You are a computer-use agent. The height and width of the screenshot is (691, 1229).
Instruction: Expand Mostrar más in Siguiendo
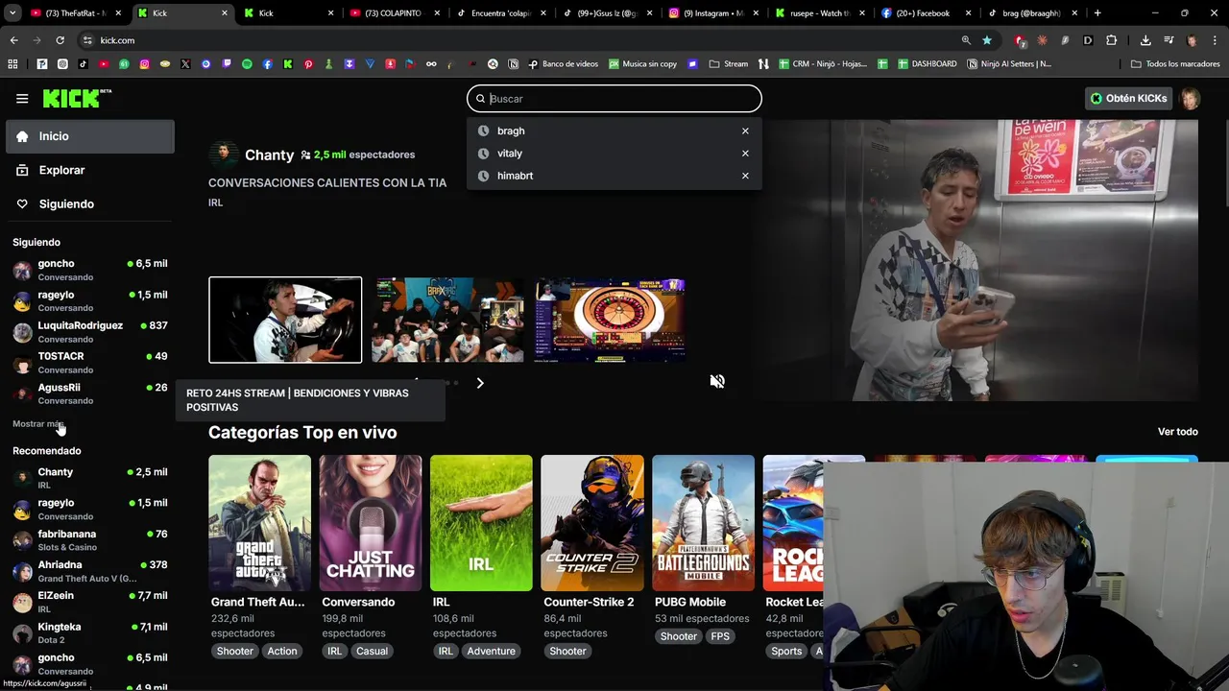click(38, 423)
